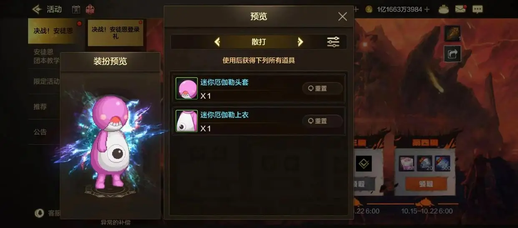Screen dimensions: 518x228
Task: Reset the 迷你厄伽勒上衣 selection
Action: (322, 121)
